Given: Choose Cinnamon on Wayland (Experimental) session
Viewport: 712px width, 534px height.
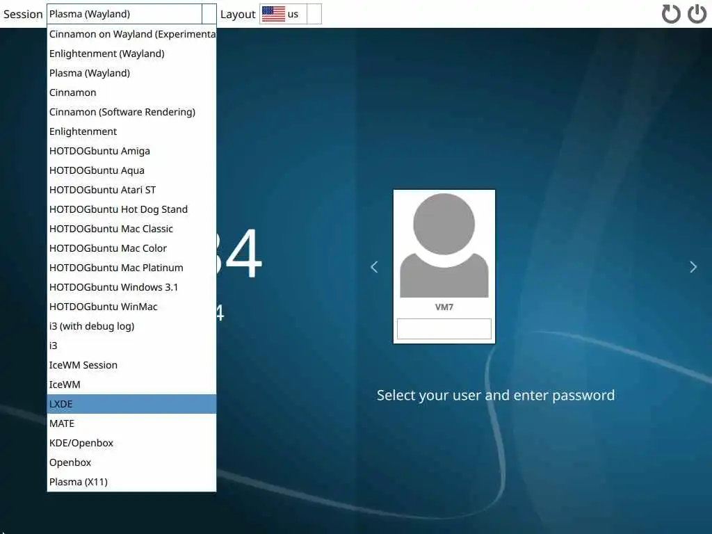Looking at the screenshot, I should click(131, 34).
